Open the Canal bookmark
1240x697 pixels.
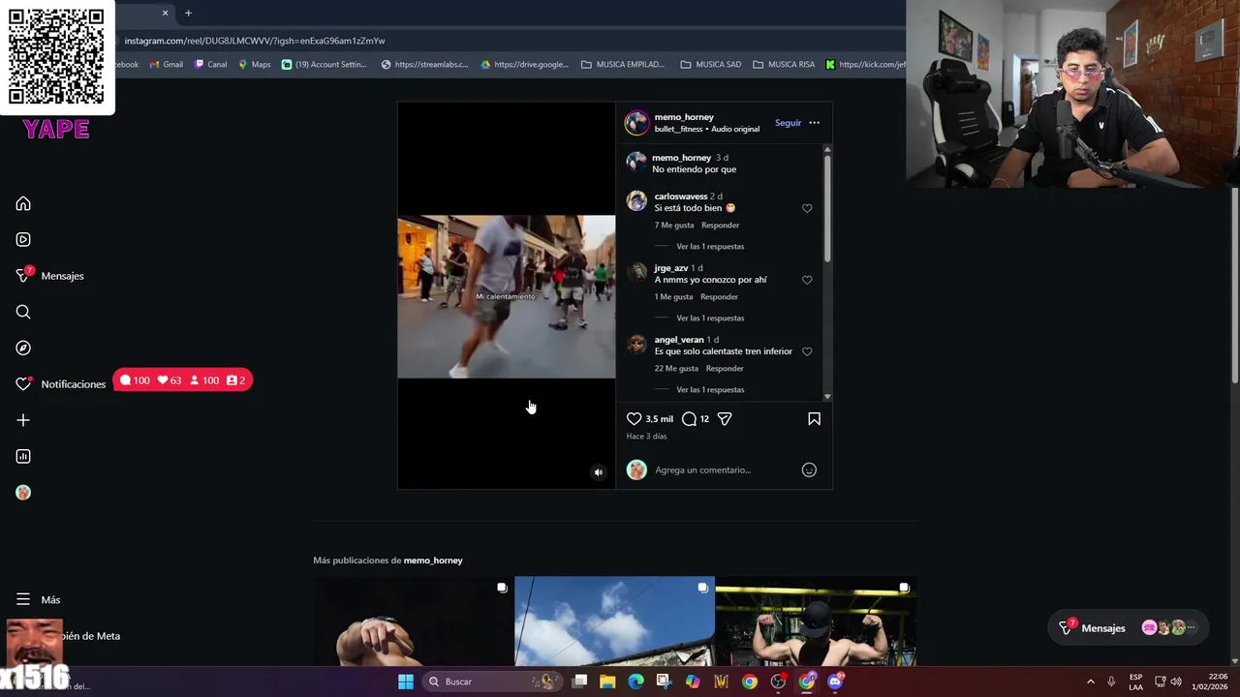[x=210, y=65]
